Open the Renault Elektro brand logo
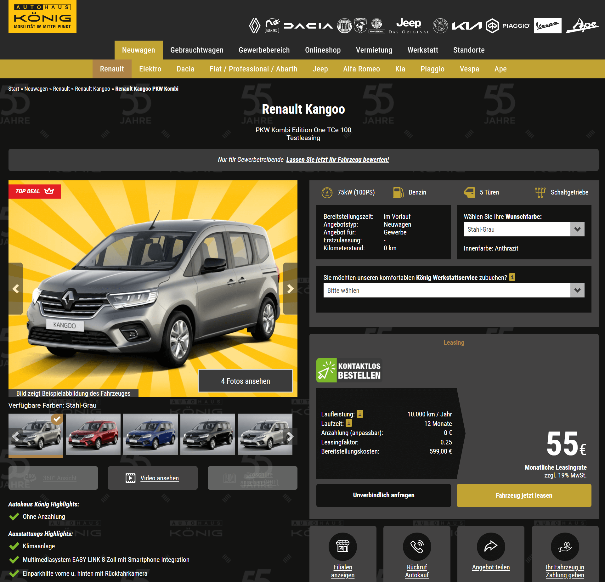Screen dimensions: 605x582 [x=272, y=26]
